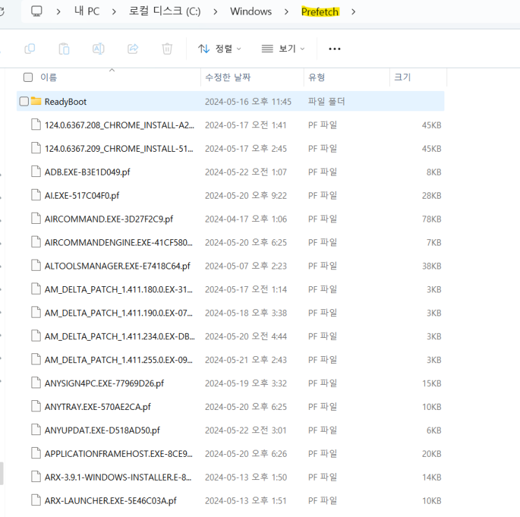The width and height of the screenshot is (520, 517).
Task: Select AM_DELTA_PATCH_1.411.190.0 file name
Action: [x=118, y=313]
